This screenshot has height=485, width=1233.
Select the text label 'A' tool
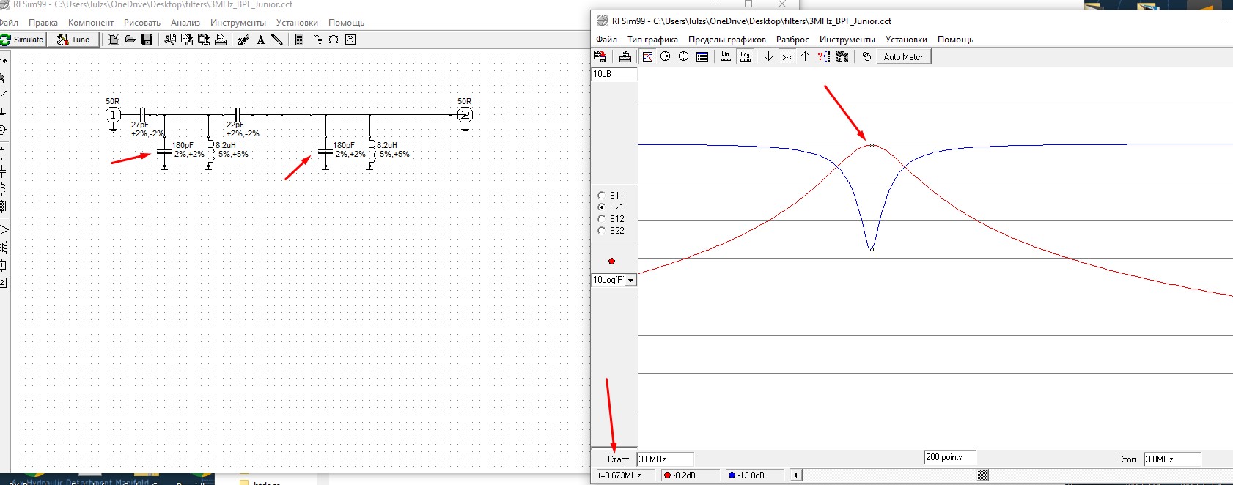tap(260, 40)
